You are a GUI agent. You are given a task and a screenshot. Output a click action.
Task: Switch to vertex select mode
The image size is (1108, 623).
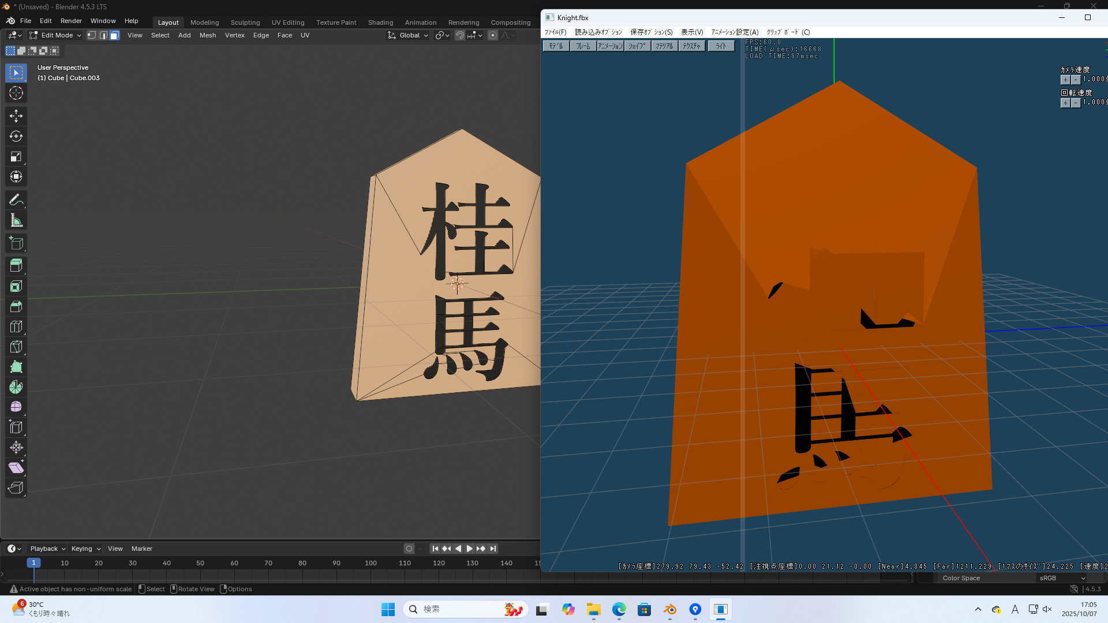[x=92, y=35]
